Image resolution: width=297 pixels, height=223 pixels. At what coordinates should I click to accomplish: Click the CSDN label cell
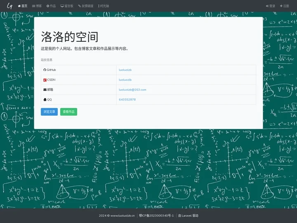[x=79, y=80]
